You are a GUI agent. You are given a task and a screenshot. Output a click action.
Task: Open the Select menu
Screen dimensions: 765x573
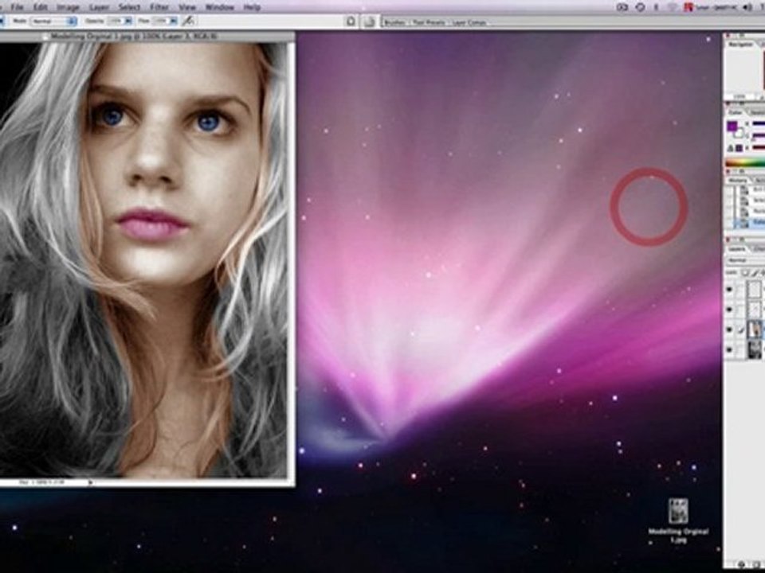(129, 7)
